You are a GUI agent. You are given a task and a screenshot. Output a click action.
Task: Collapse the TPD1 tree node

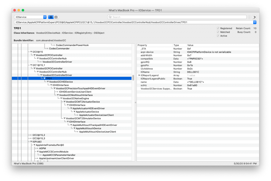44,79
